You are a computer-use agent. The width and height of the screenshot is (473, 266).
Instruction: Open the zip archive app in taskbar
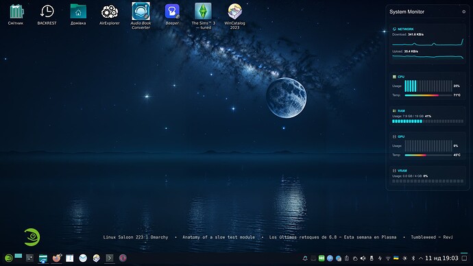[x=70, y=258]
